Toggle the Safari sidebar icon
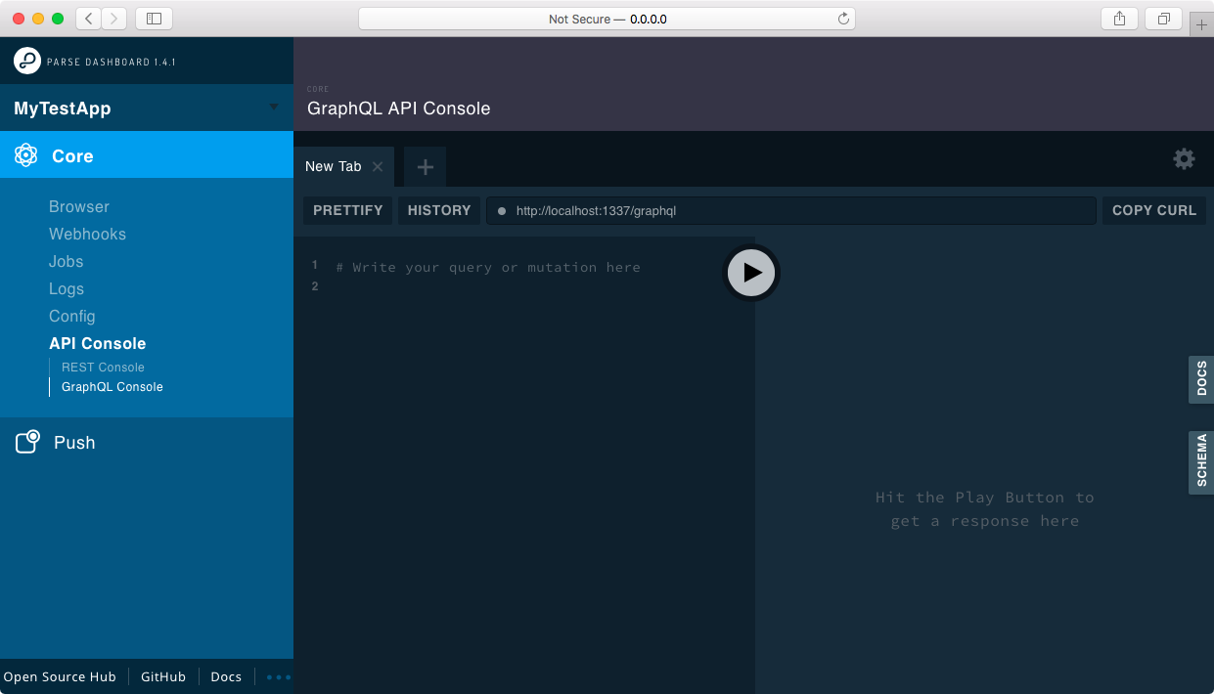The height and width of the screenshot is (694, 1214). (x=153, y=18)
